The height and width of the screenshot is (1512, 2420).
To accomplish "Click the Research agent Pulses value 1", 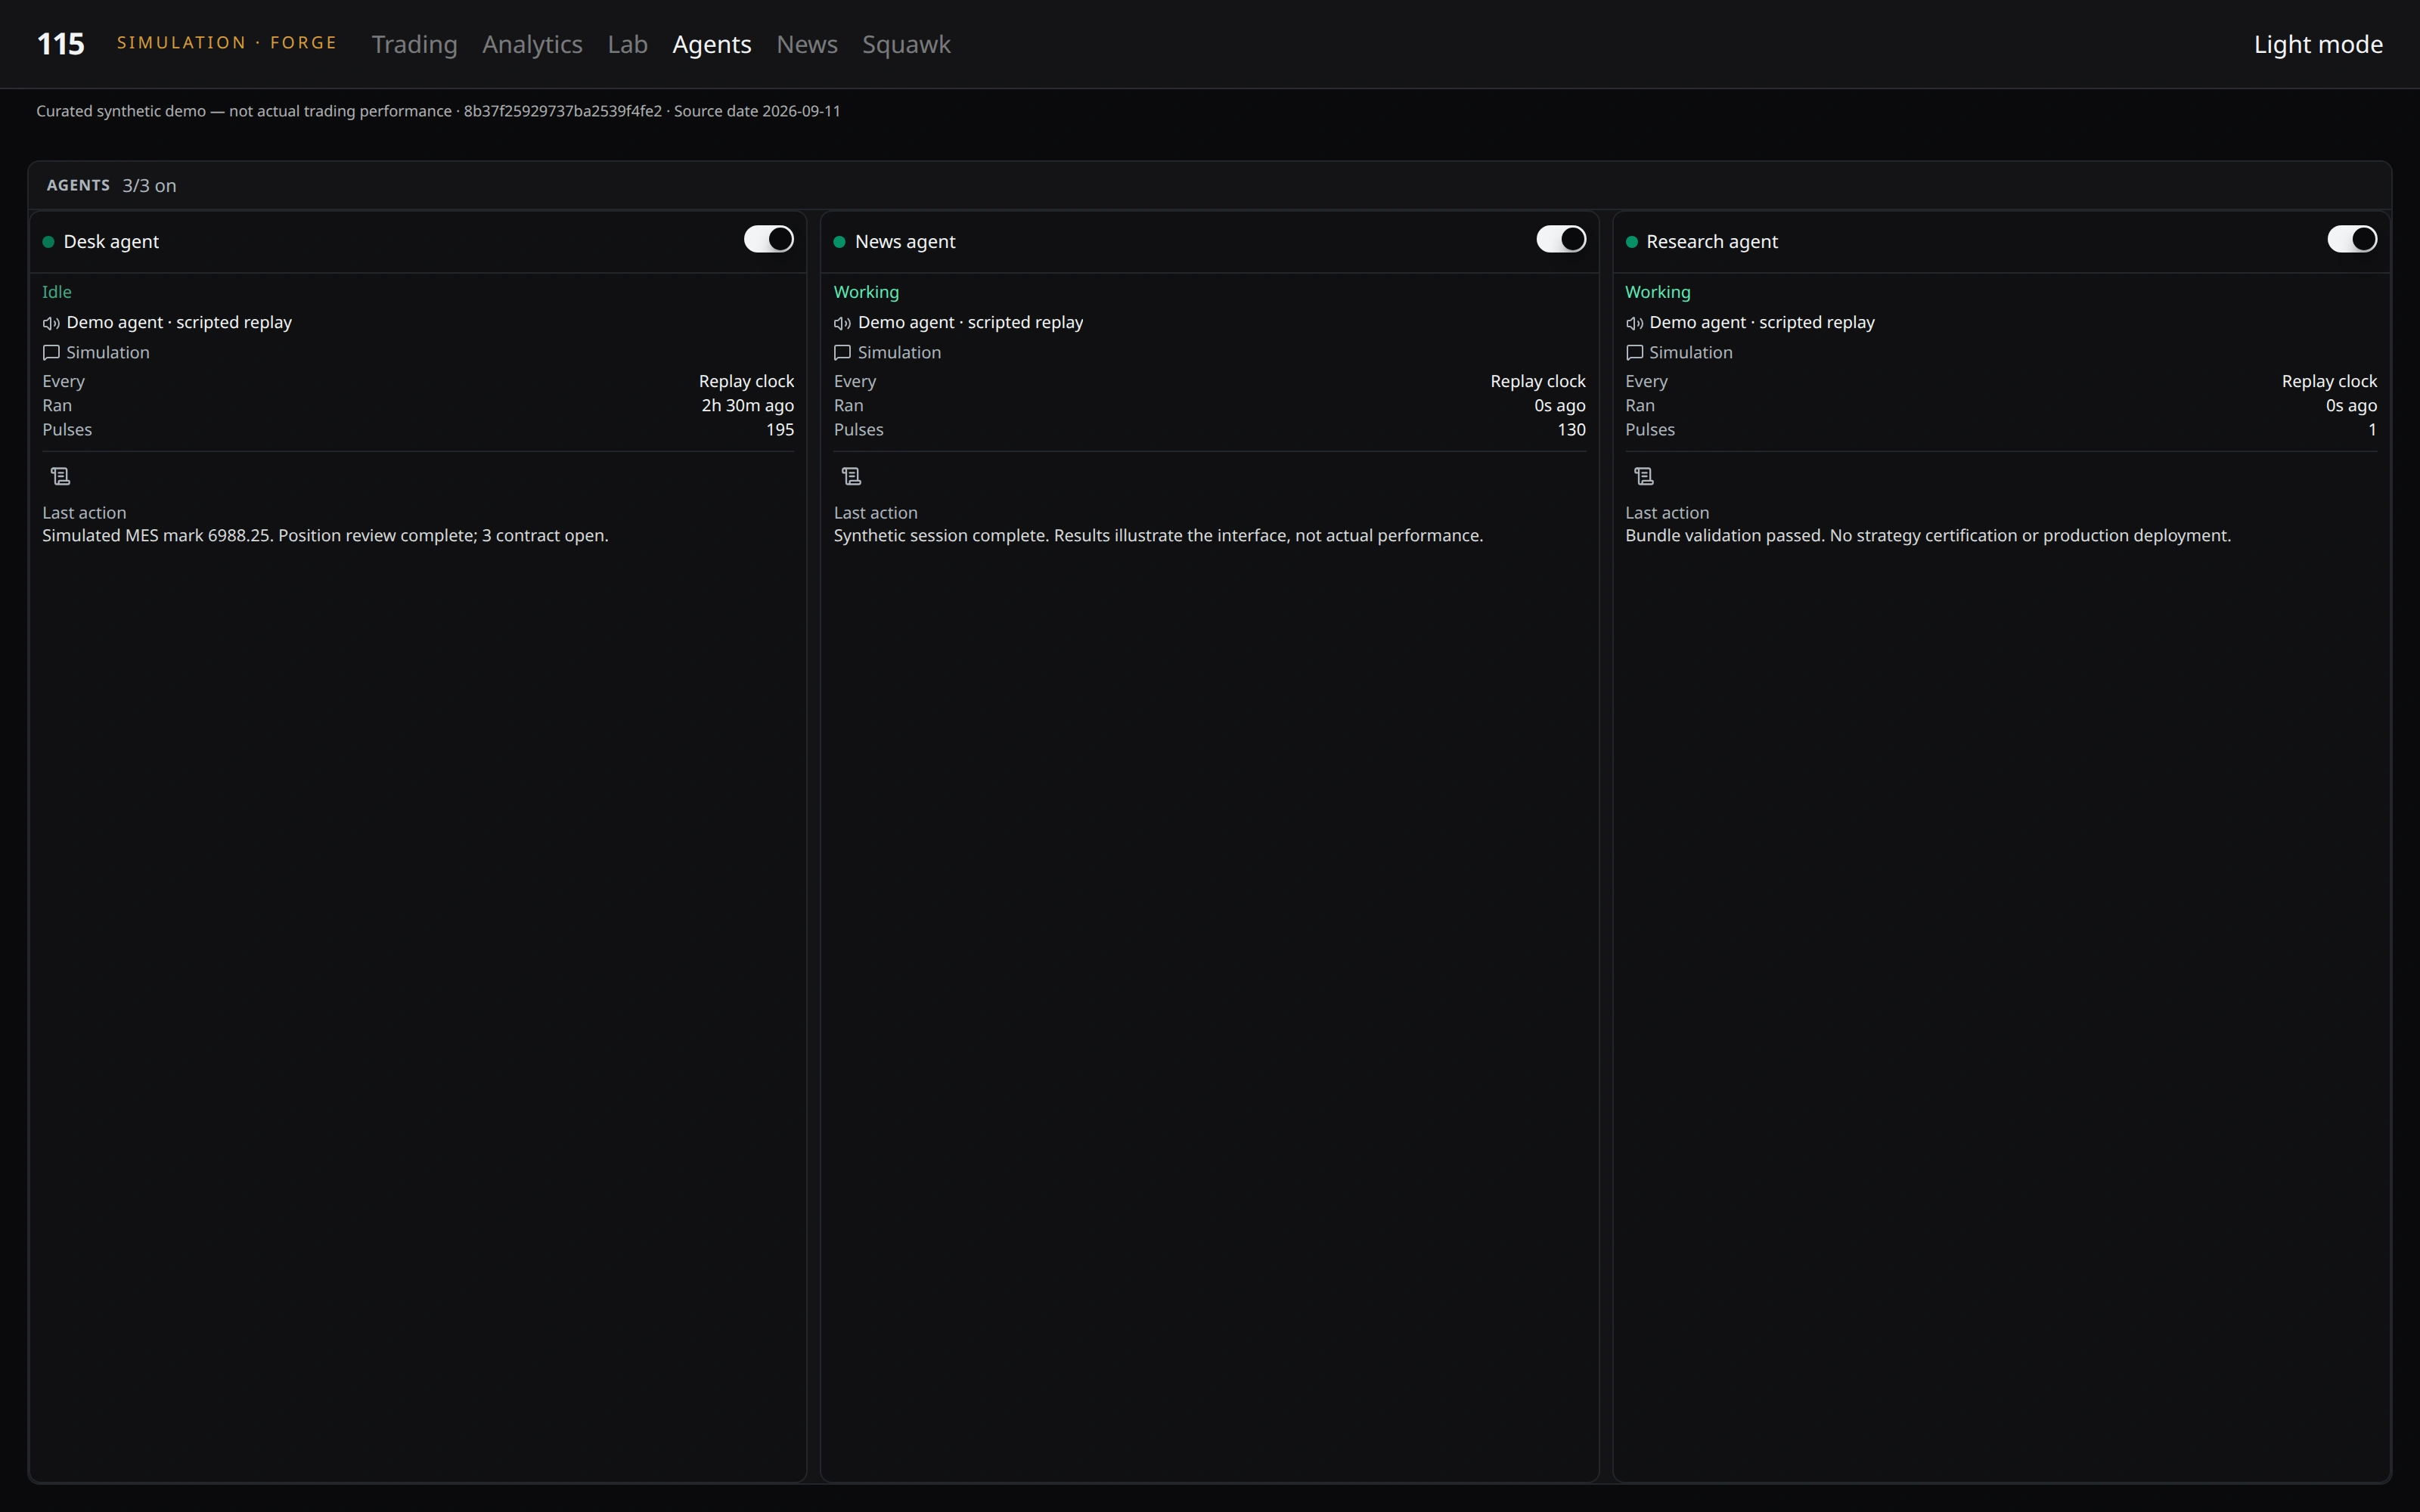I will point(2372,429).
